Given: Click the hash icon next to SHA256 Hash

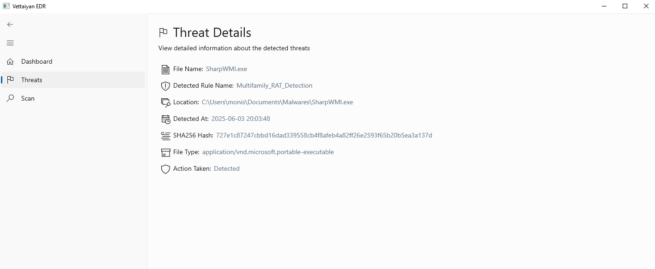Looking at the screenshot, I should click(x=165, y=136).
